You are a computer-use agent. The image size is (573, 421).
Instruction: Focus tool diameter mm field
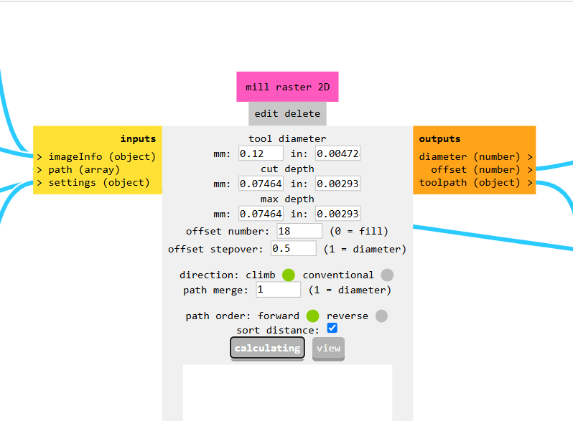[x=261, y=153]
